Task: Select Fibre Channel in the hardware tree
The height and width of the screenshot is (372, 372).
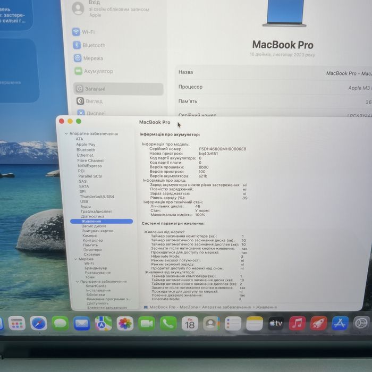Action: (90, 160)
